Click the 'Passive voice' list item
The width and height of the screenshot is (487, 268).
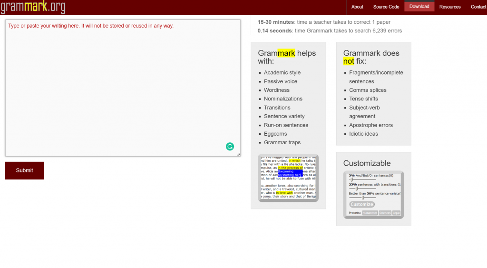281,81
